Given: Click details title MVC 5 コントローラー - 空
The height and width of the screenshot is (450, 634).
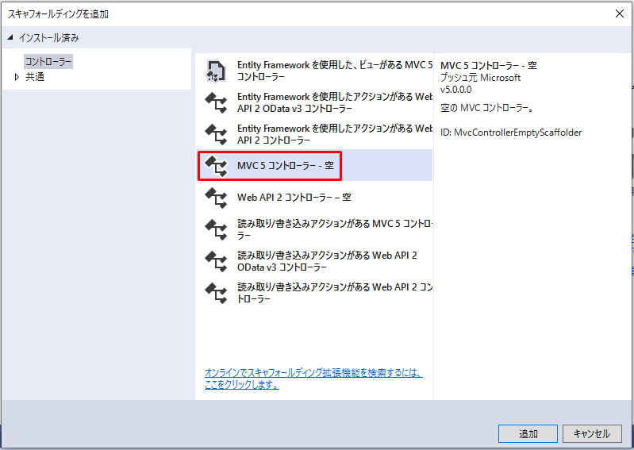Looking at the screenshot, I should tap(489, 65).
